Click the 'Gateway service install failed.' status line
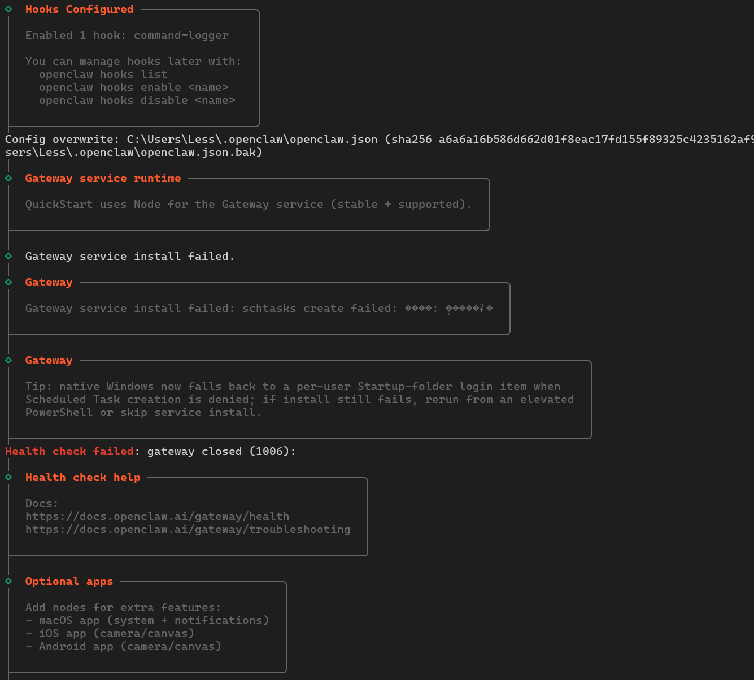Screen dimensions: 754x680 130,256
